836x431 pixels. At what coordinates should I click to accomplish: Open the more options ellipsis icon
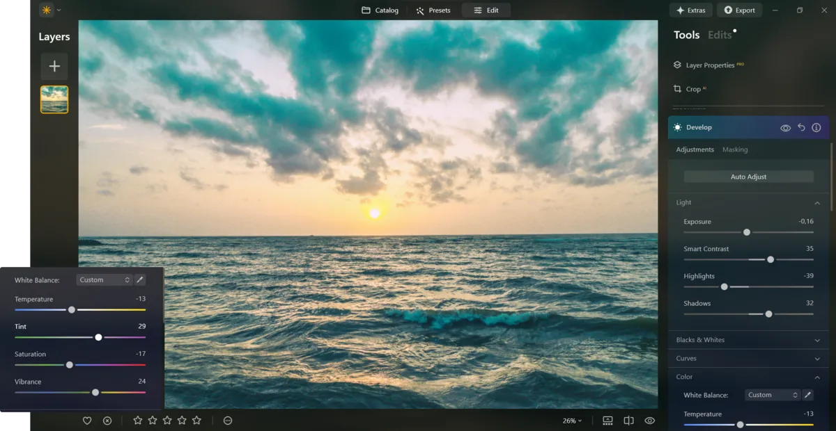[228, 421]
